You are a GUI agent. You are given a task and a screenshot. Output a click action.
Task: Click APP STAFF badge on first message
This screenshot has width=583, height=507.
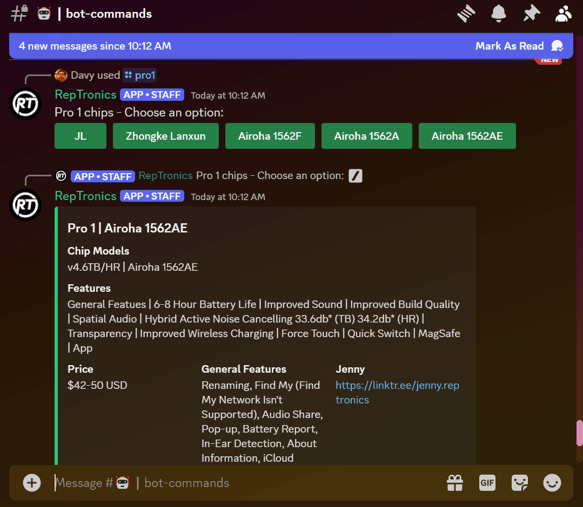click(x=152, y=94)
